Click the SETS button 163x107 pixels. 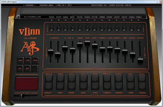pos(20,68)
